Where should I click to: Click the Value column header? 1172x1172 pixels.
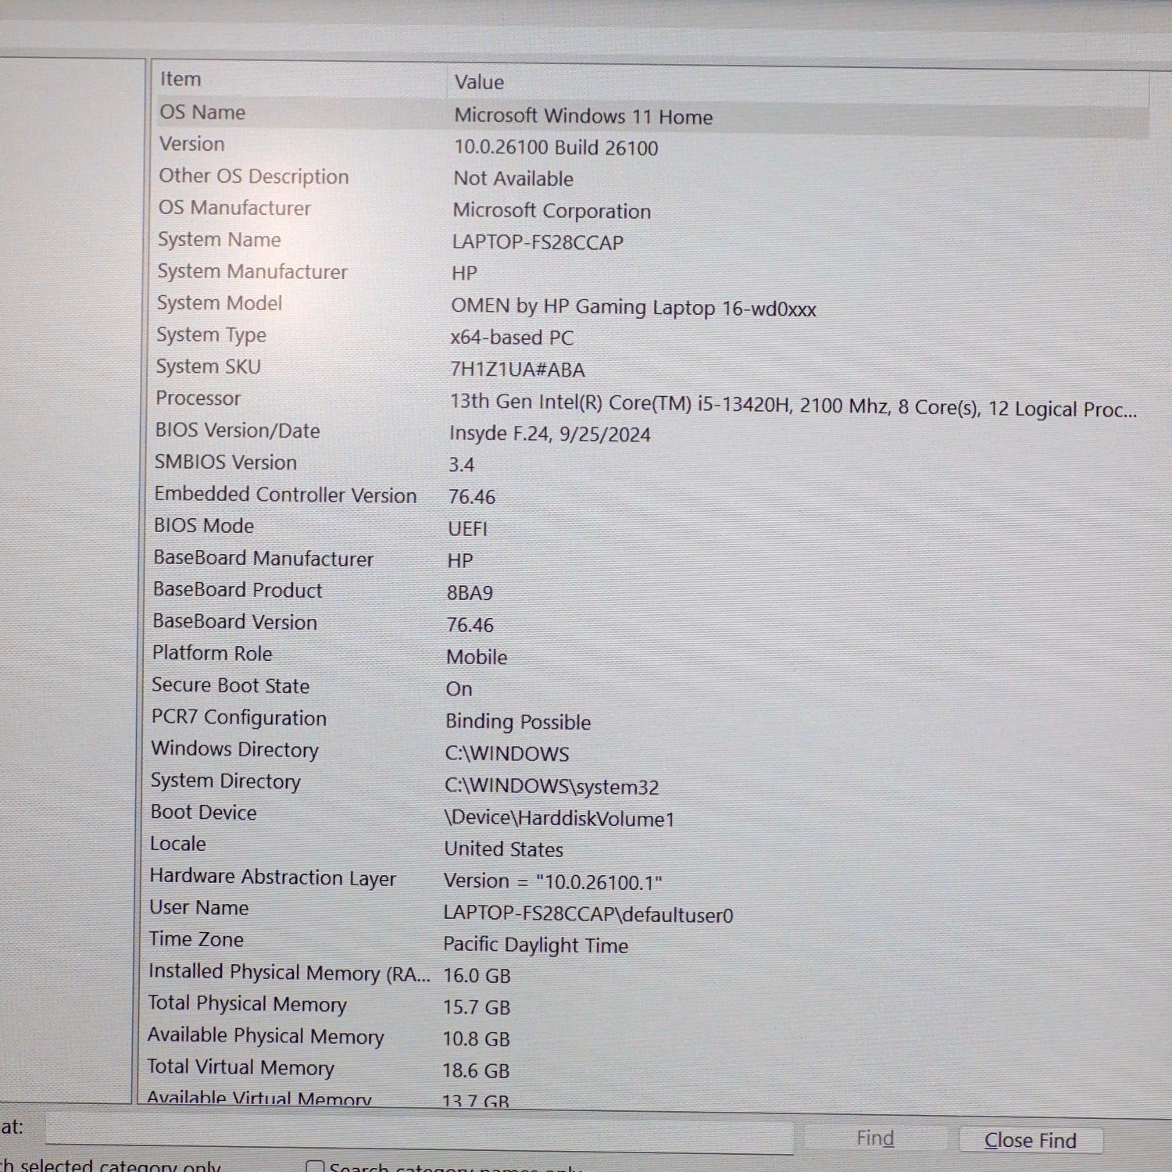(x=479, y=82)
